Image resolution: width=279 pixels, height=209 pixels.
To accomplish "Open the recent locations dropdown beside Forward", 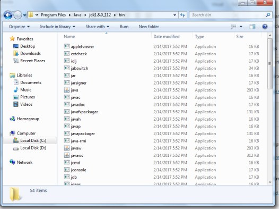I will coord(24,15).
